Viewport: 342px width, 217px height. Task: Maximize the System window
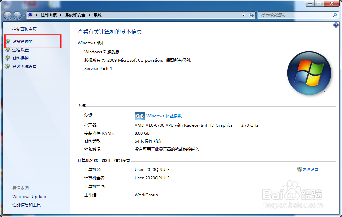(319, 3)
